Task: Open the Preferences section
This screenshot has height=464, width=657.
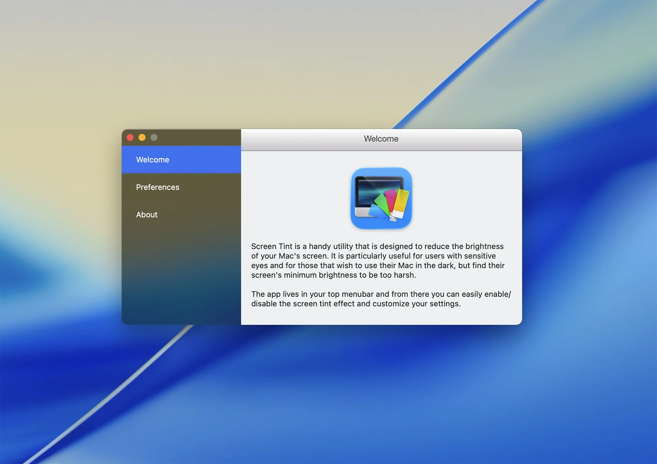Action: coord(158,187)
